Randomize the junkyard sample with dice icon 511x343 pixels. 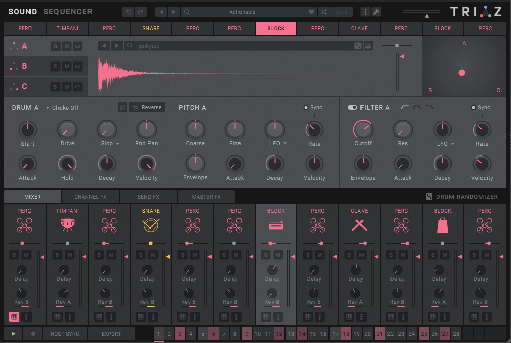tap(358, 46)
